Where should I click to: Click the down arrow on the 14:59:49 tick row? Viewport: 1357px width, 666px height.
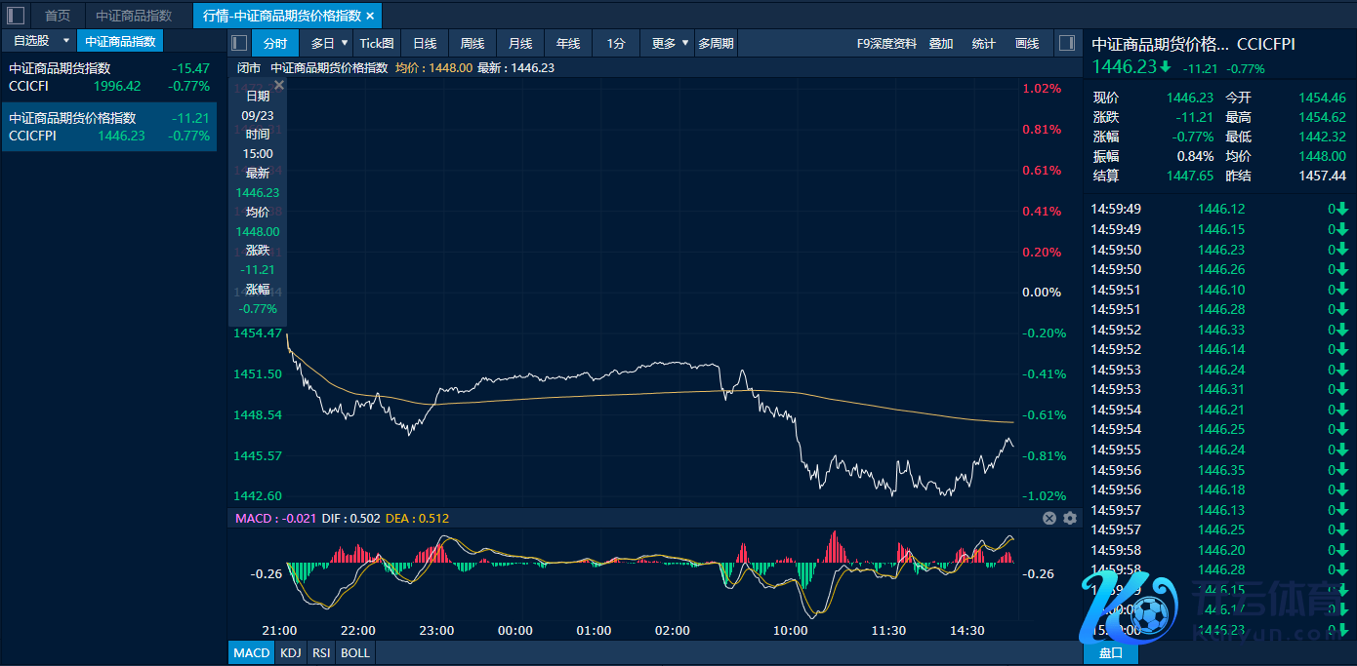point(1342,209)
